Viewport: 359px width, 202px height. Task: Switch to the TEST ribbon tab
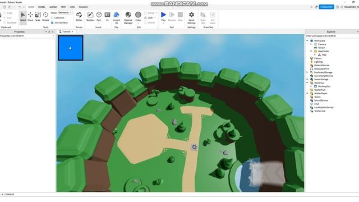coord(63,7)
